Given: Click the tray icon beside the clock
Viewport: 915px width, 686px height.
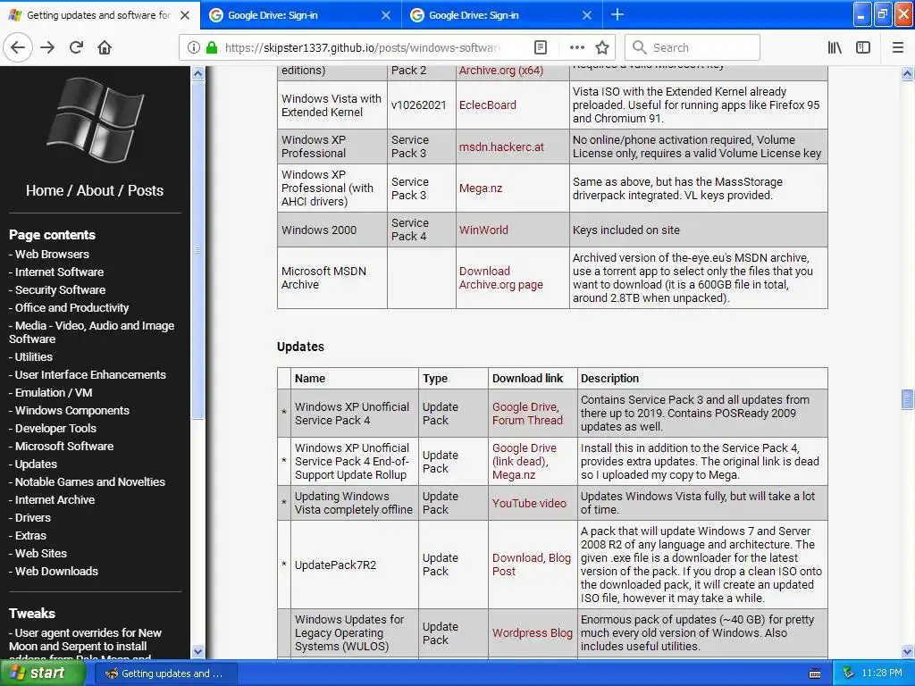Looking at the screenshot, I should 849,673.
